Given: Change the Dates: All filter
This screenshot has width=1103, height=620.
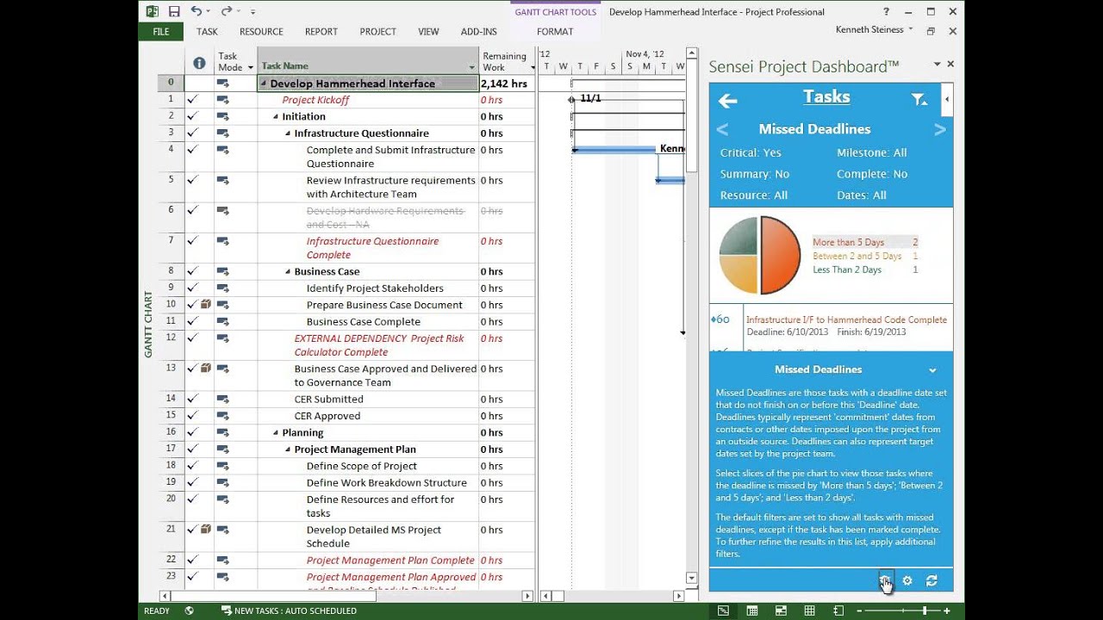Looking at the screenshot, I should pyautogui.click(x=862, y=195).
